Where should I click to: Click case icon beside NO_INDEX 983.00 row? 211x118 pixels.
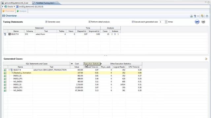[x=5, y=82]
